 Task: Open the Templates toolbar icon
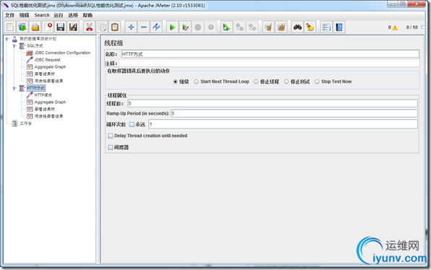coord(22,27)
